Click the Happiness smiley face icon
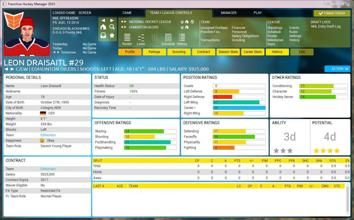 pyautogui.click(x=42, y=140)
